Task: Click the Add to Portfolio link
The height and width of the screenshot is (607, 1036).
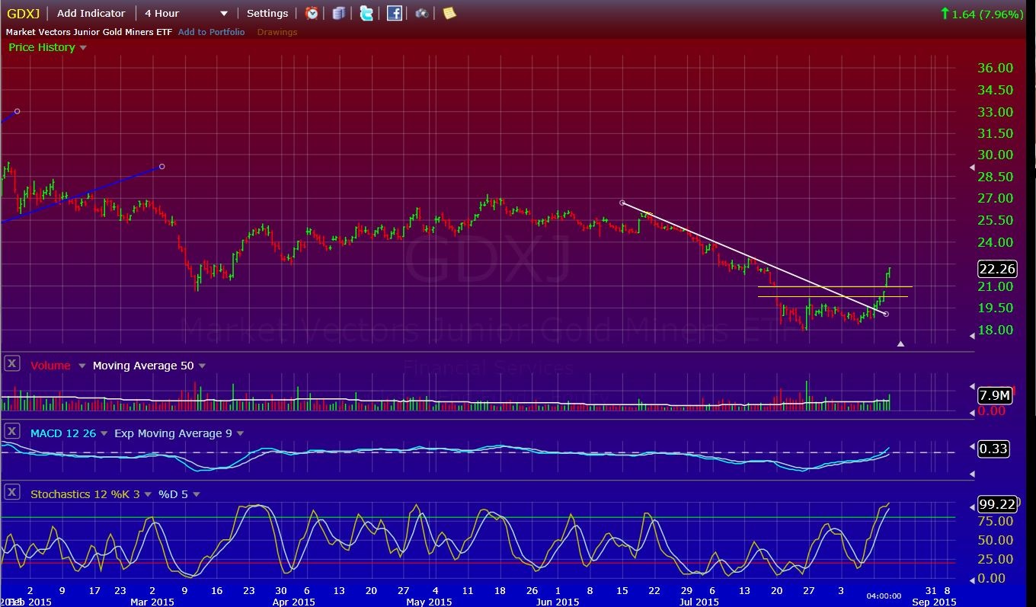Action: (x=211, y=32)
